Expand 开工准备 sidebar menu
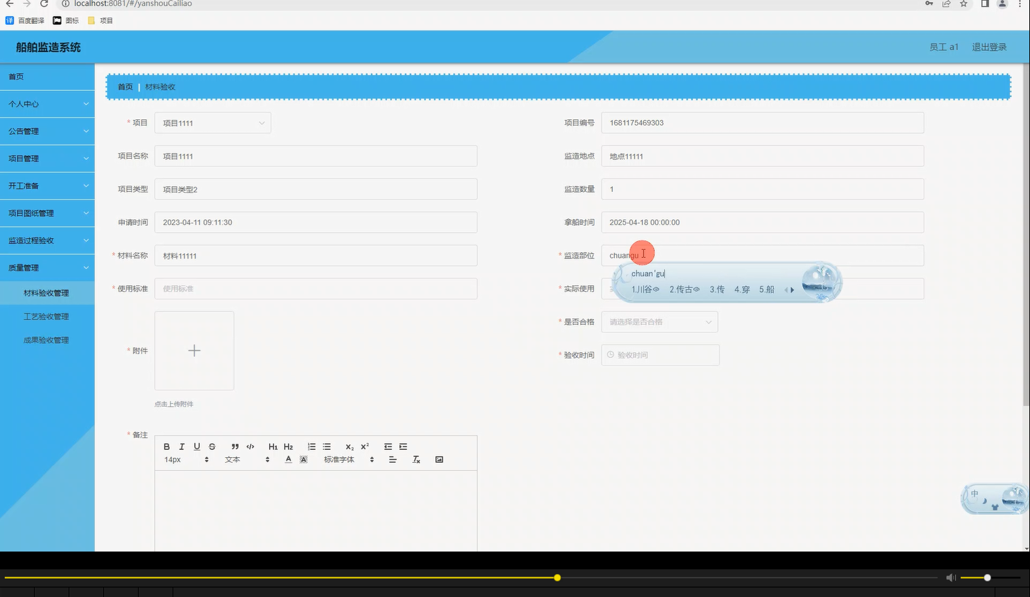Viewport: 1030px width, 597px height. tap(47, 186)
